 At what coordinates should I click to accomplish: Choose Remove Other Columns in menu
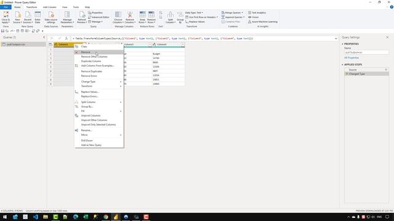point(99,56)
